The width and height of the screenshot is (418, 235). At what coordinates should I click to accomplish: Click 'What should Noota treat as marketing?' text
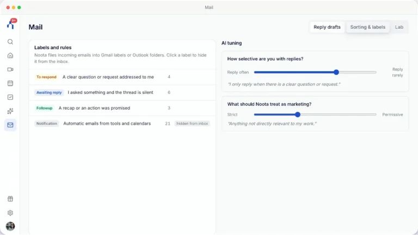pos(269,104)
